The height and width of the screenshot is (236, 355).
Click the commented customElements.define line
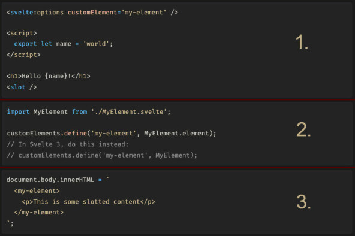click(102, 155)
